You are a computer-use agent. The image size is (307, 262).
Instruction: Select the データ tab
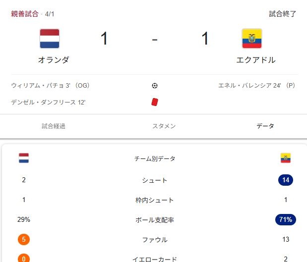(265, 126)
